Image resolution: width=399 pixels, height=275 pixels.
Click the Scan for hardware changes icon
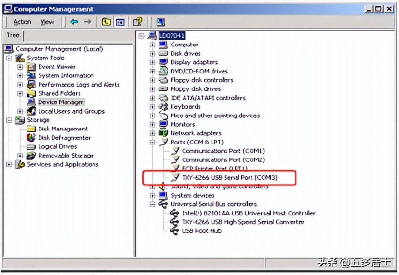pos(161,22)
